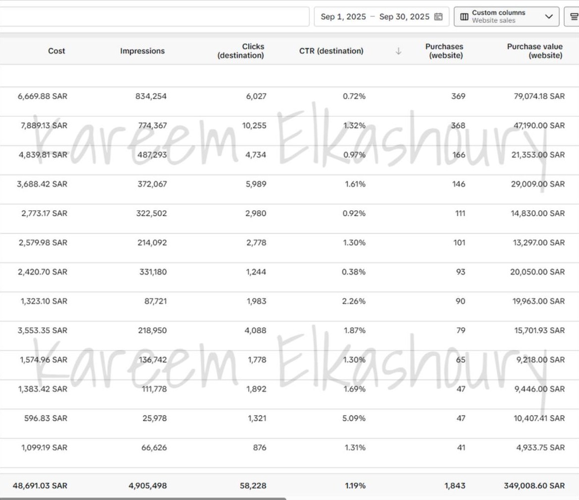Open the calendar icon in date range
The image size is (579, 500).
pos(438,17)
